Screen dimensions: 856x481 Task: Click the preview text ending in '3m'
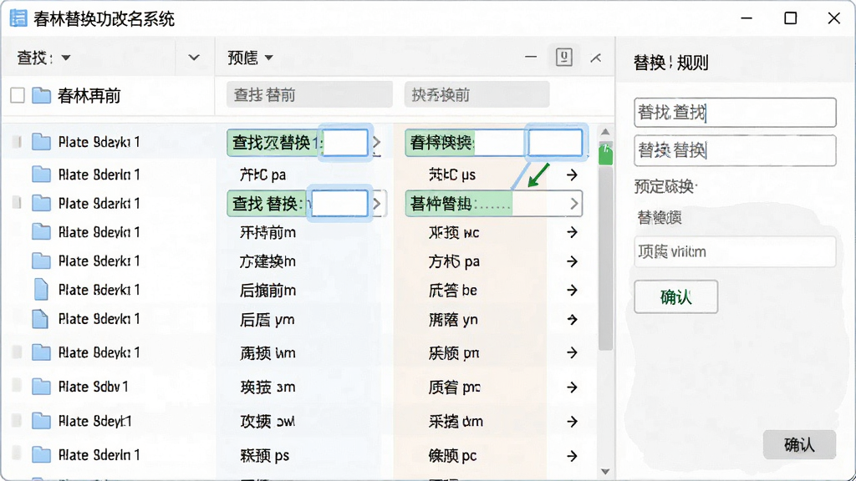pyautogui.click(x=267, y=387)
